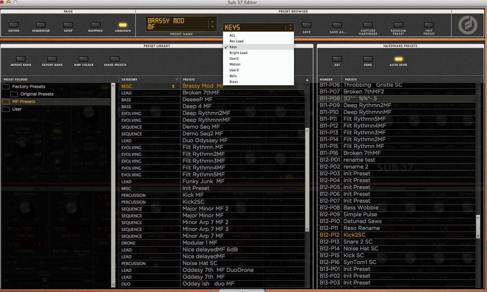The image size is (487, 292).
Task: Select hardware preset B12-P12 Kick2SC
Action: [397, 235]
